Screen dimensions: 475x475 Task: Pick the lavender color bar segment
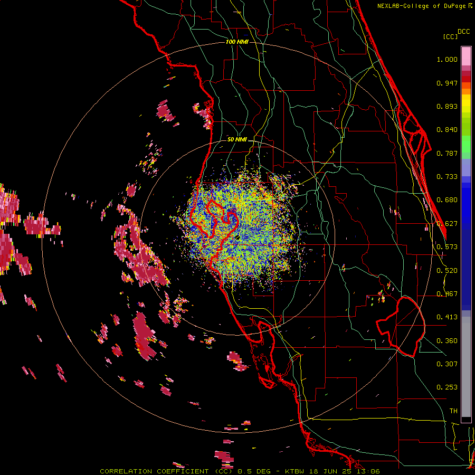[x=466, y=167]
